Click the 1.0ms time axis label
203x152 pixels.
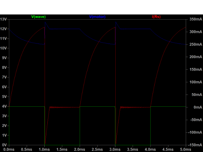[44, 149]
